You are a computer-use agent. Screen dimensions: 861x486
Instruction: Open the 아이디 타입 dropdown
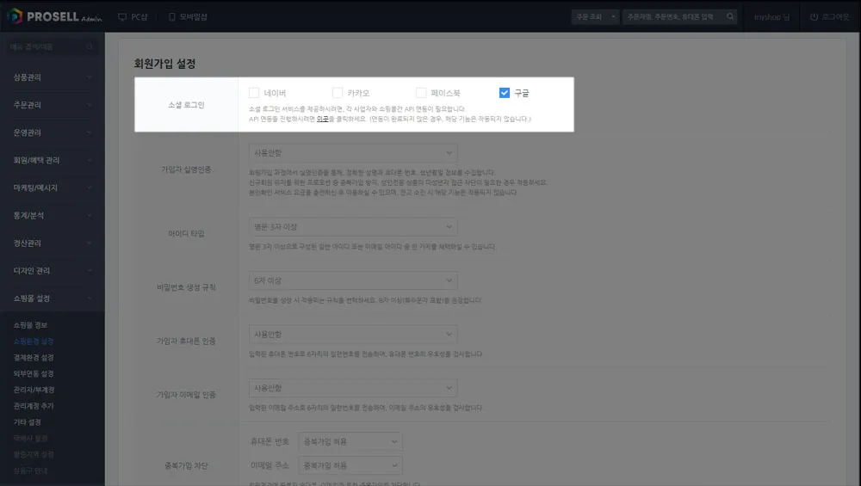[352, 227]
